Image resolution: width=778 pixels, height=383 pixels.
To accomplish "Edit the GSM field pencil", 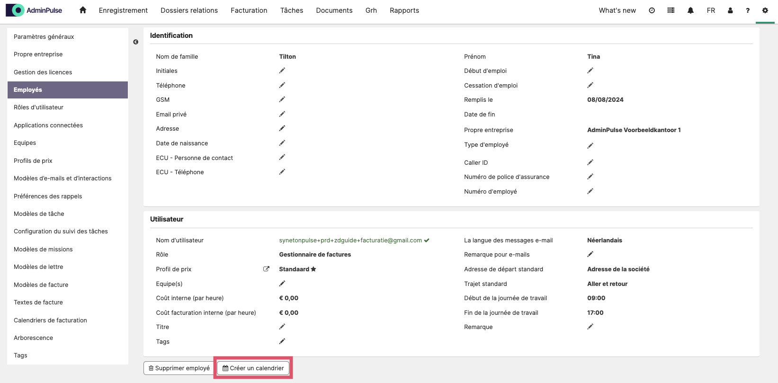I will click(282, 99).
